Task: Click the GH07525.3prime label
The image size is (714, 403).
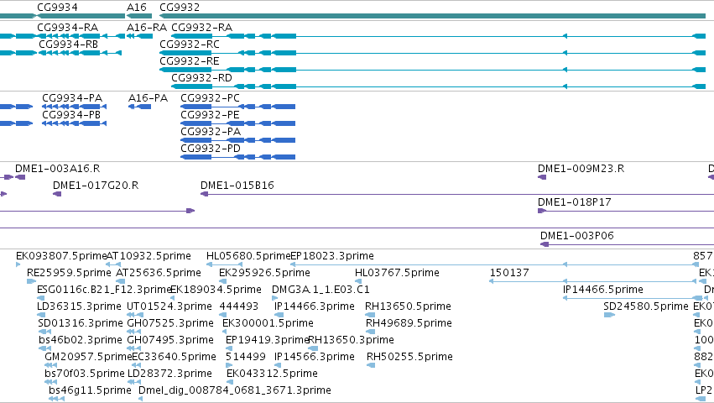Action: point(170,323)
